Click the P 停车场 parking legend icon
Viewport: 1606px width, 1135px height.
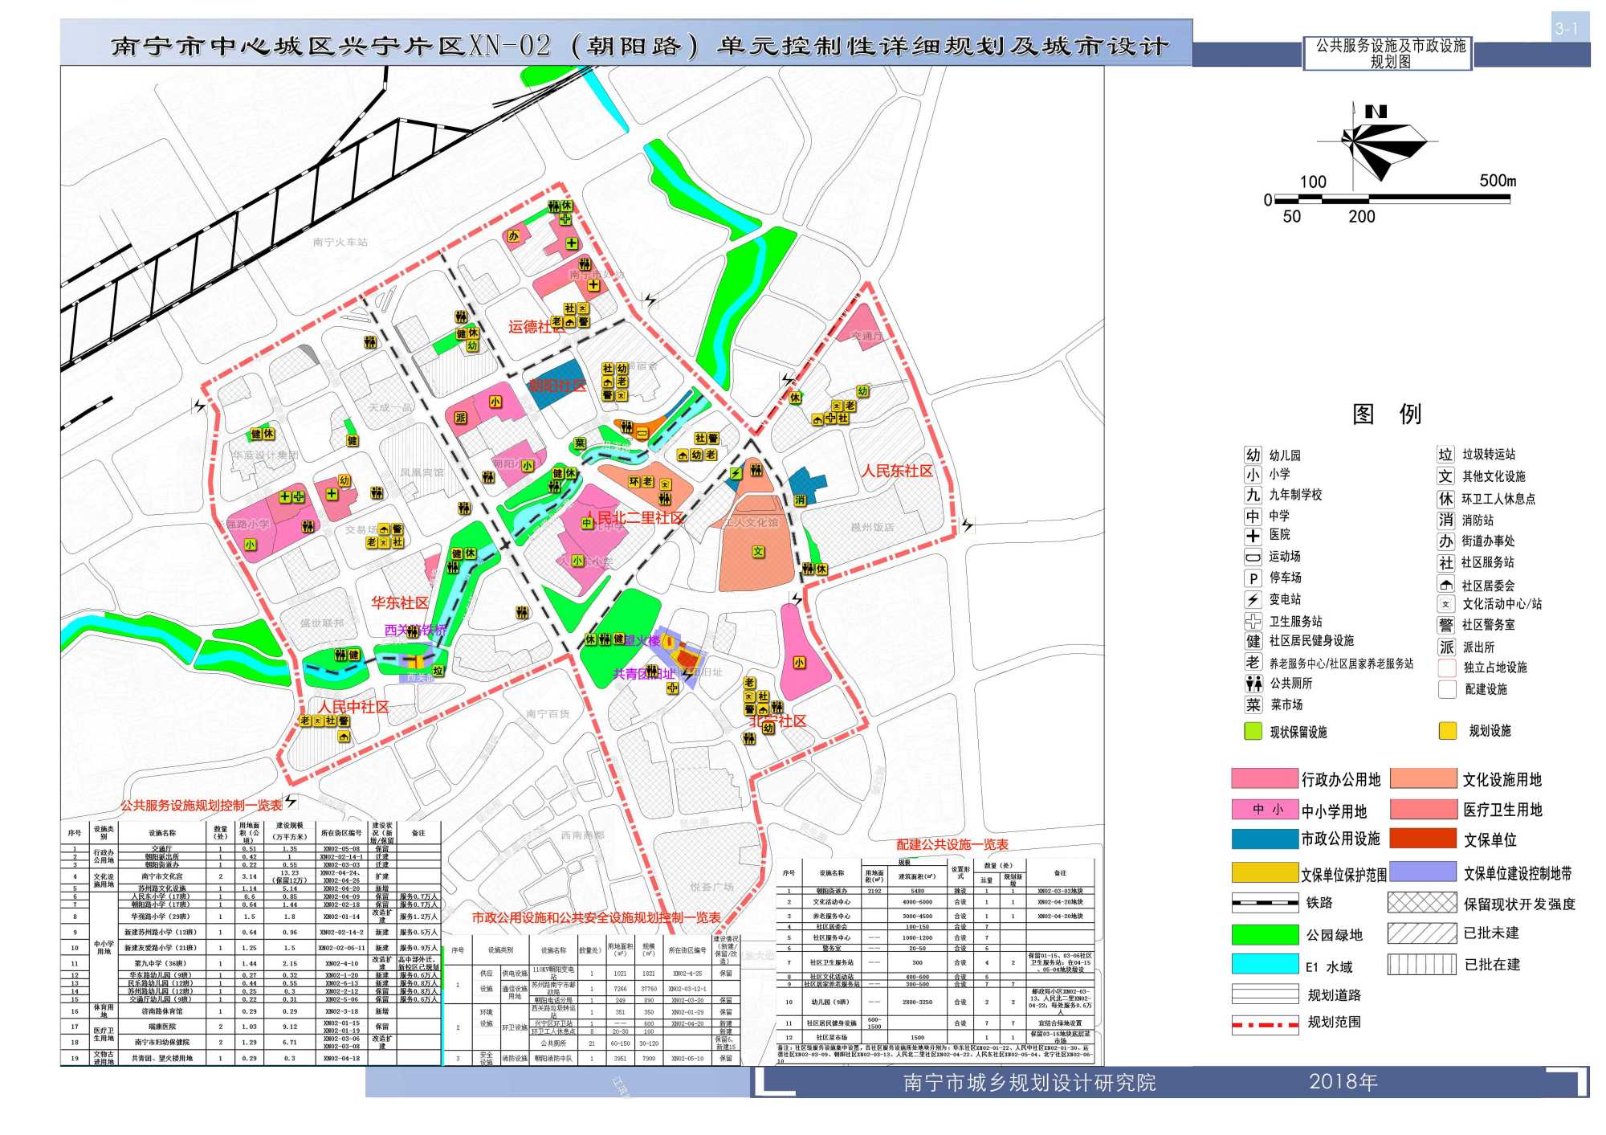point(1253,578)
